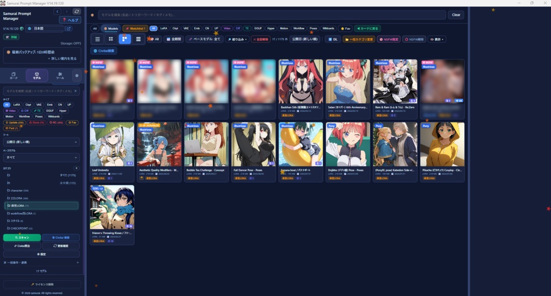
Task: Clear the sidebar search with X icon
Action: pyautogui.click(x=75, y=91)
